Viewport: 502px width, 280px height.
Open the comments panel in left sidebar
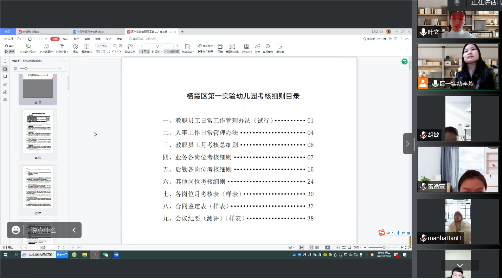point(5,77)
